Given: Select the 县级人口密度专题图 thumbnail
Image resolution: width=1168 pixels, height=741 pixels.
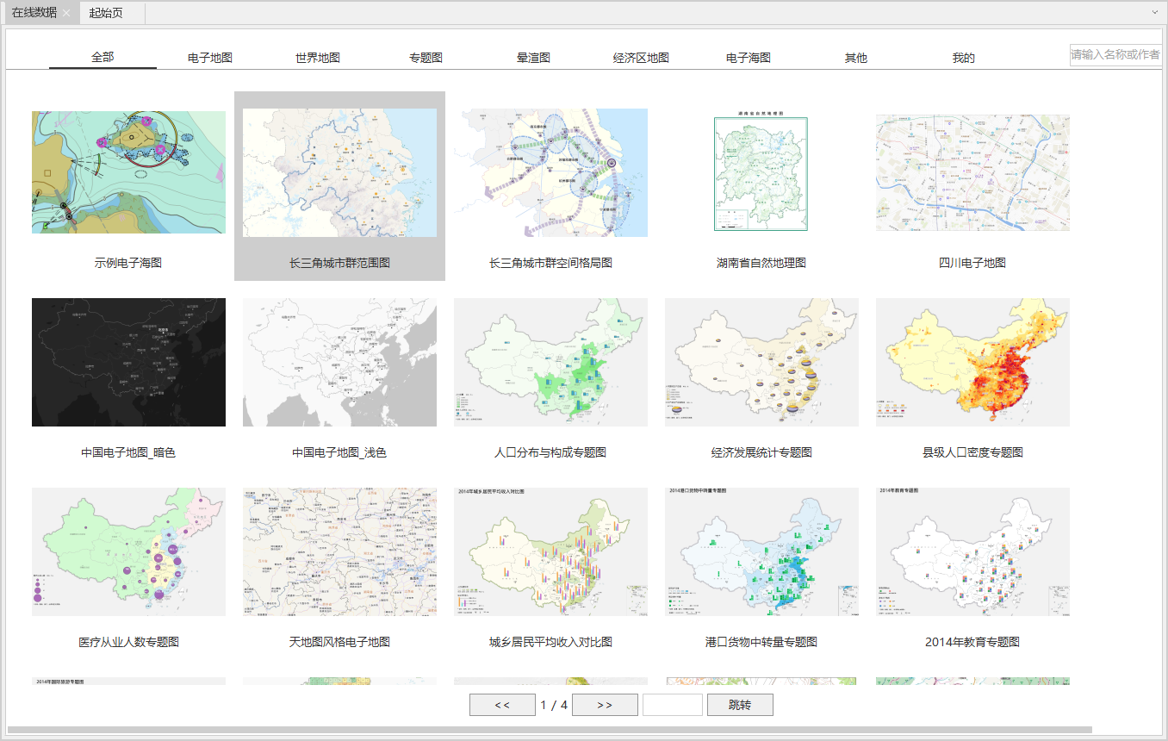Looking at the screenshot, I should [972, 362].
